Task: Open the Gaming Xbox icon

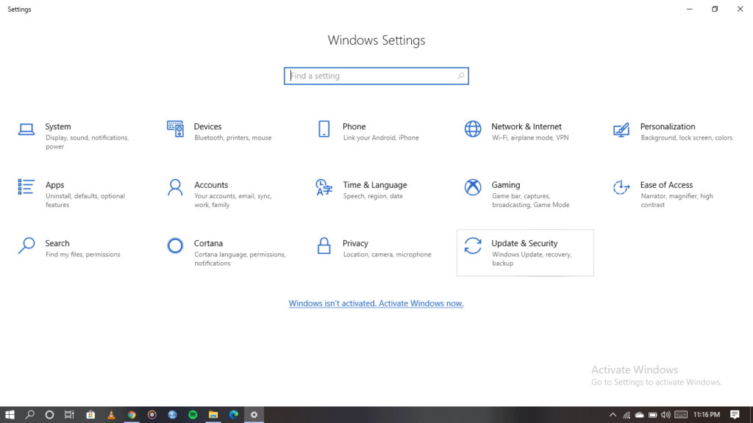Action: point(473,187)
